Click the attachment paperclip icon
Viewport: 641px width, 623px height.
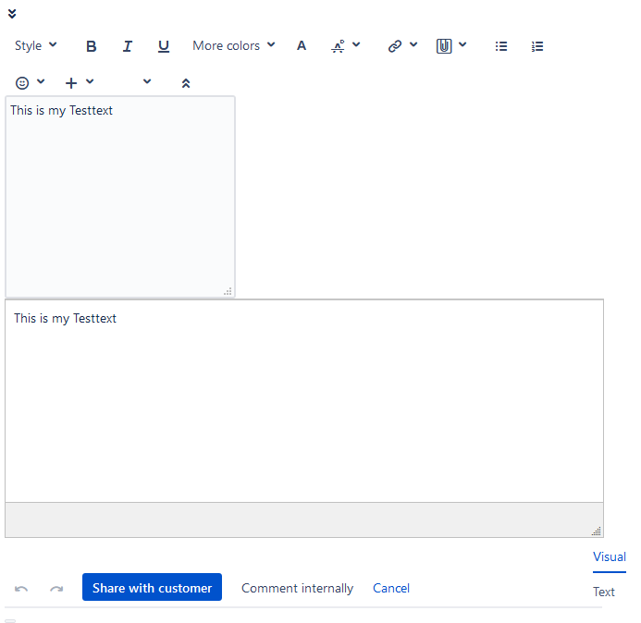point(444,46)
